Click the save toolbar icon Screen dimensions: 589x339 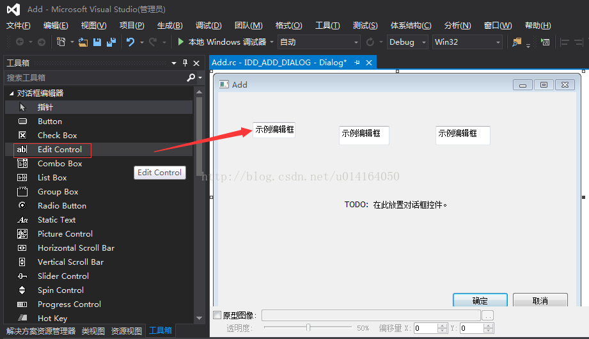click(97, 42)
